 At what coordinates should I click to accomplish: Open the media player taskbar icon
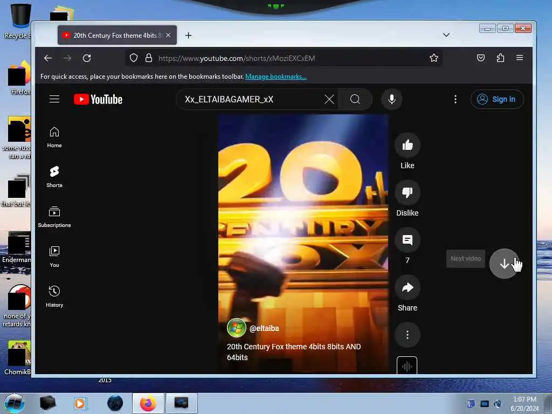click(x=80, y=403)
